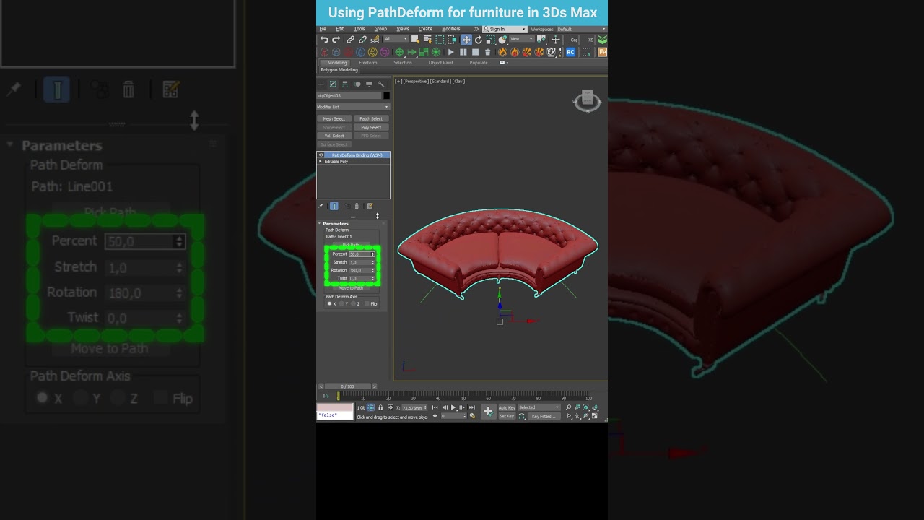The height and width of the screenshot is (520, 924).
Task: Click the Vol. Select button
Action: [334, 136]
